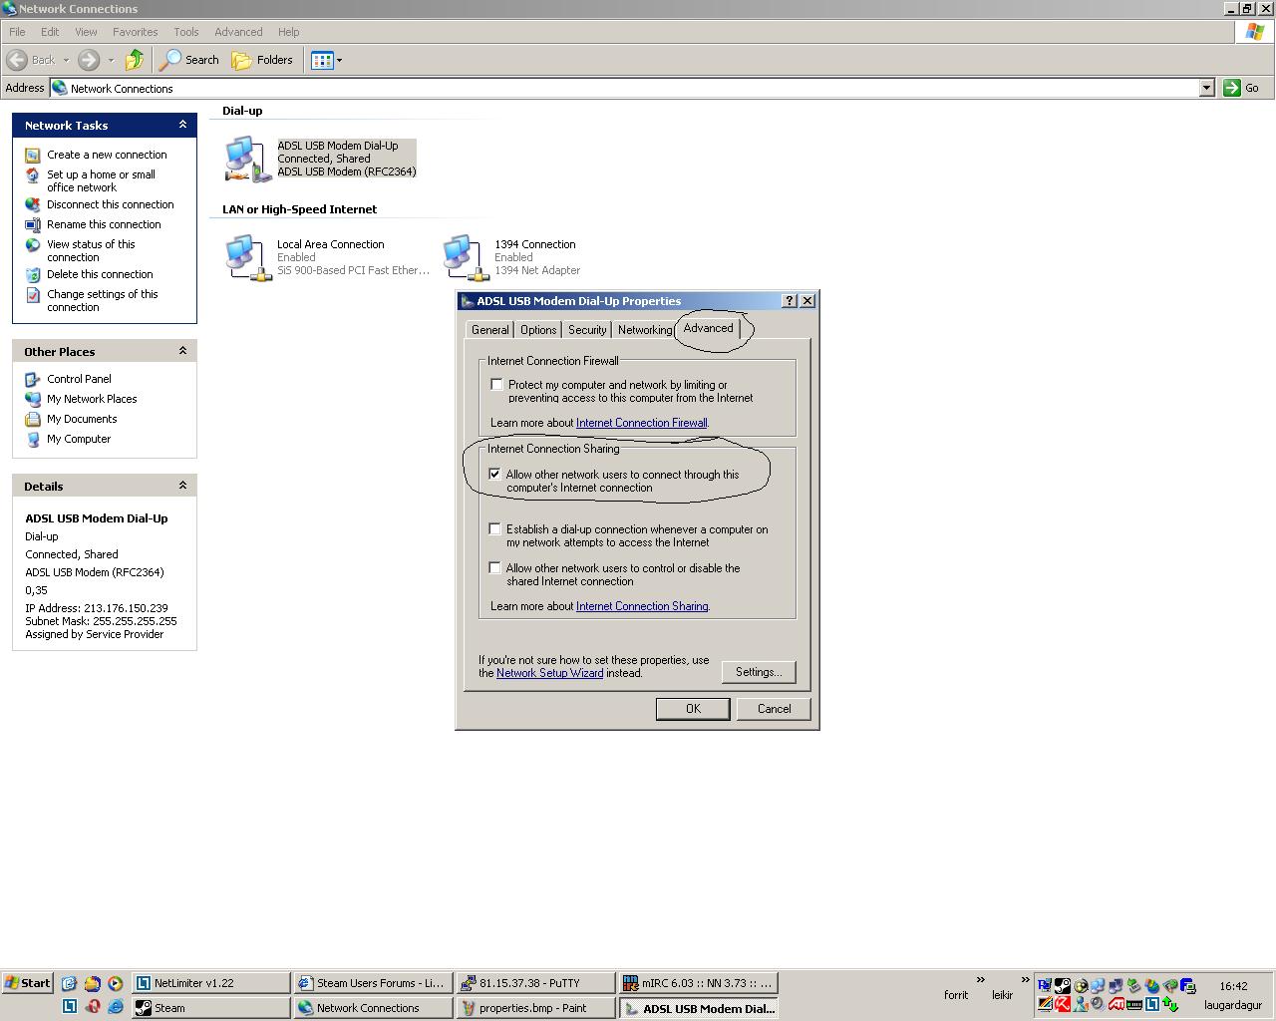Viewport: 1276px width, 1021px height.
Task: Click the Settings... button
Action: click(758, 672)
